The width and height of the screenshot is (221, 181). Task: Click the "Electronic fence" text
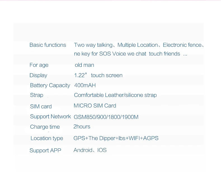tap(182, 45)
